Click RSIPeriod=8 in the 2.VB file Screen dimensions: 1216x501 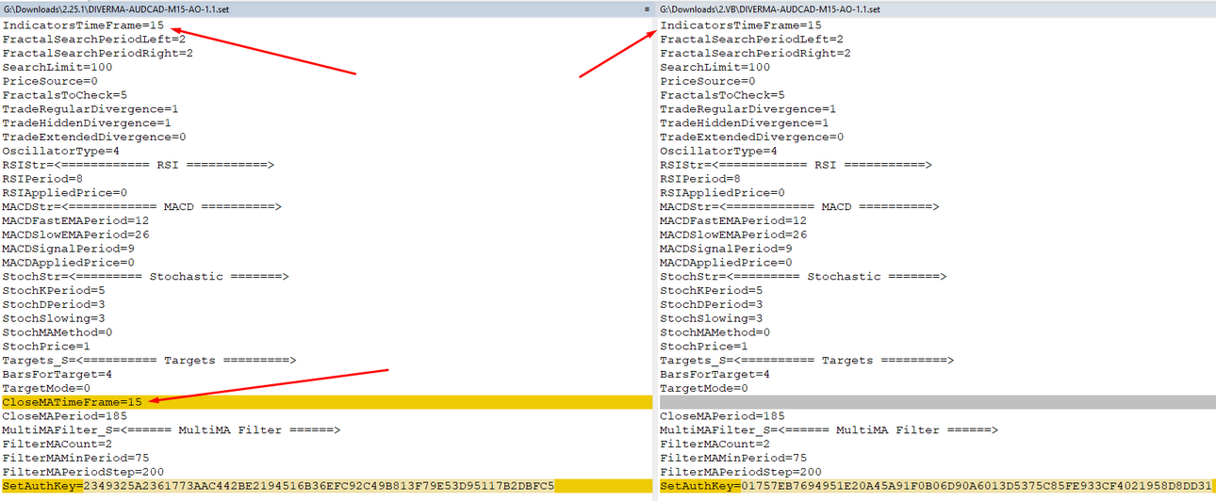(700, 179)
